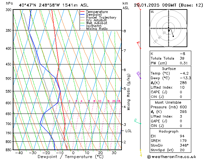Click the Most Unstable Lifted Index value 3

[x=181, y=116]
